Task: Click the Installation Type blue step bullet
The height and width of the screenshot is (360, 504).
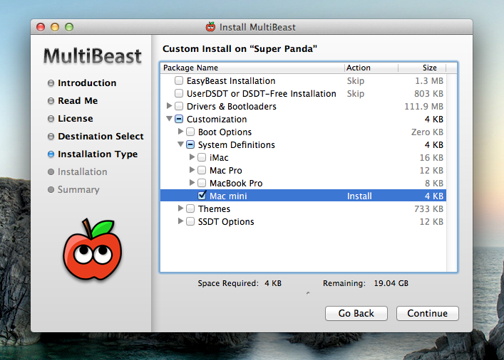Action: 51,154
